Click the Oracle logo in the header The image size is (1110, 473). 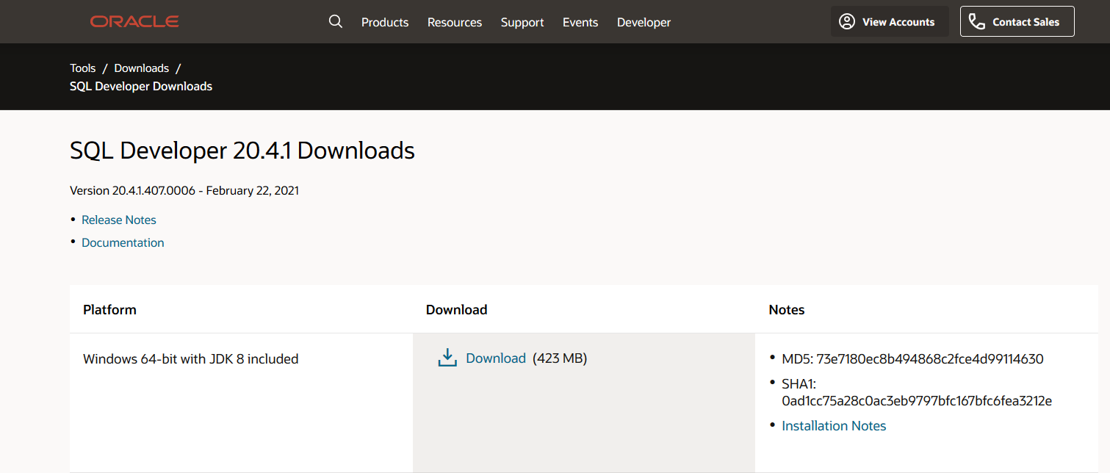click(x=134, y=21)
